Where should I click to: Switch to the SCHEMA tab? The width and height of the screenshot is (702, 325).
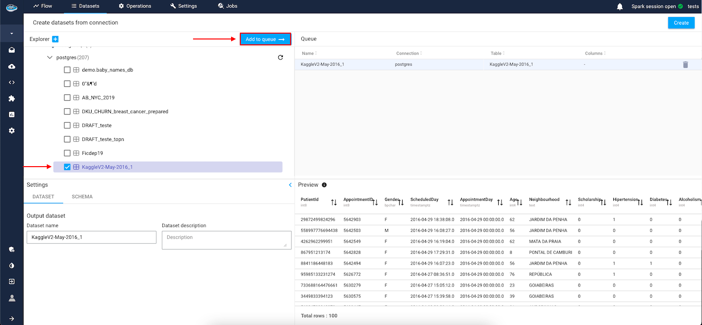tap(82, 197)
